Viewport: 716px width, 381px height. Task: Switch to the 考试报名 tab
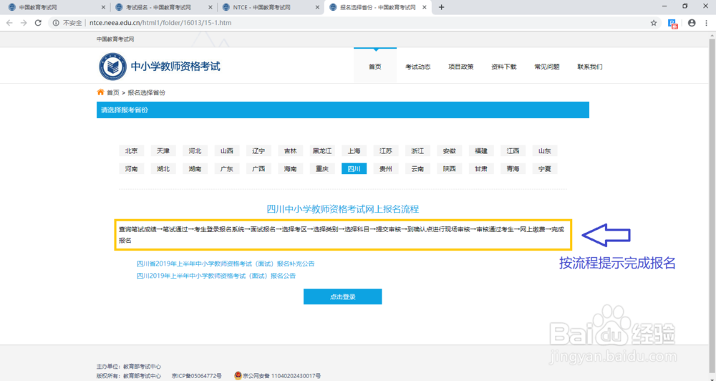coord(163,7)
